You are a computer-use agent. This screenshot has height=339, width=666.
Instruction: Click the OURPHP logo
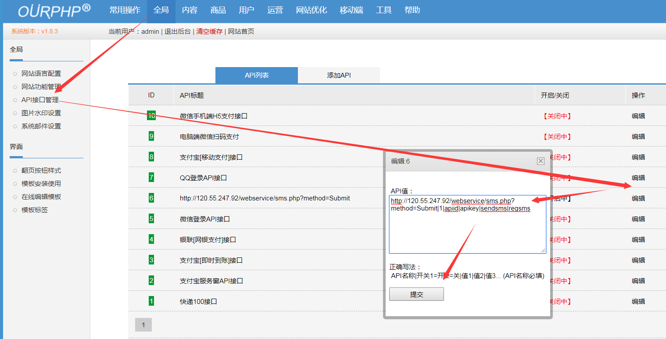click(x=54, y=11)
